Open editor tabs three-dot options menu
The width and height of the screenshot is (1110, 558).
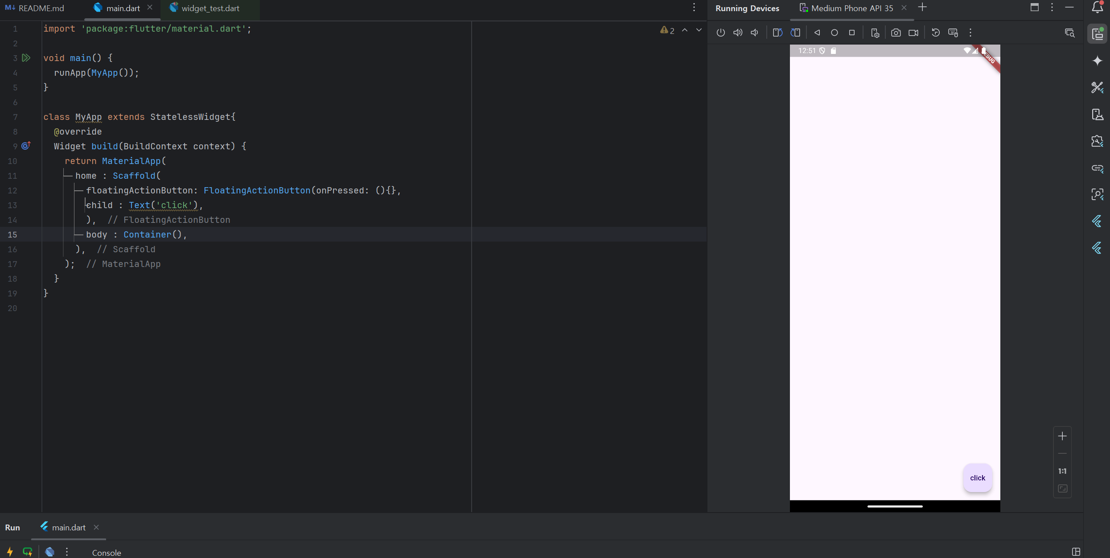[x=694, y=8]
